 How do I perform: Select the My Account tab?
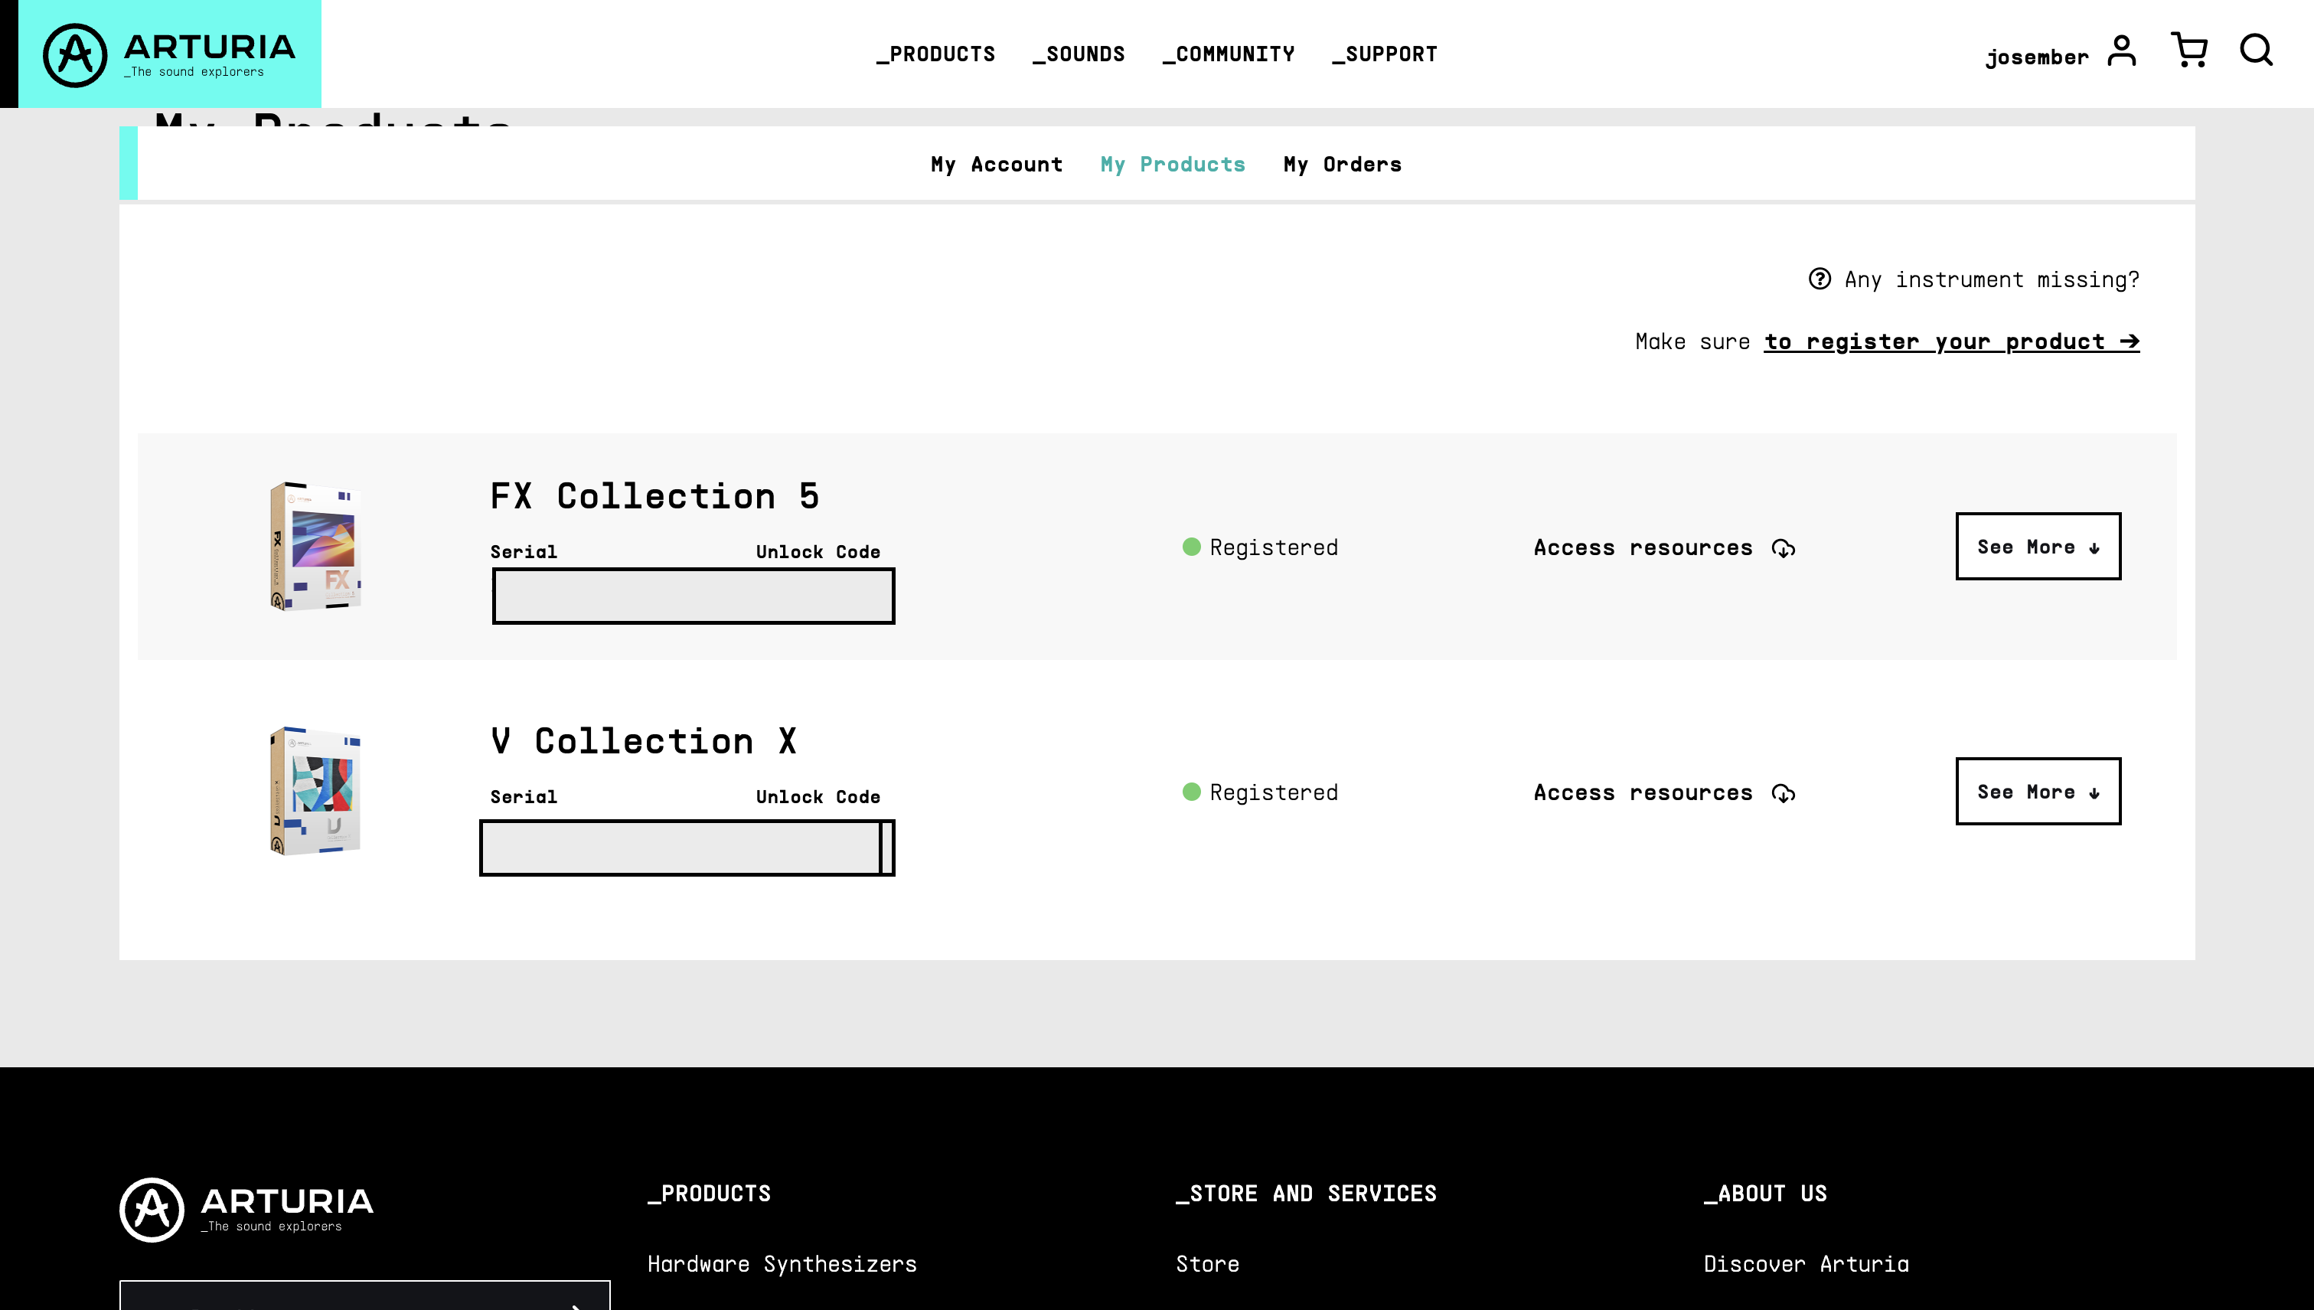tap(997, 164)
